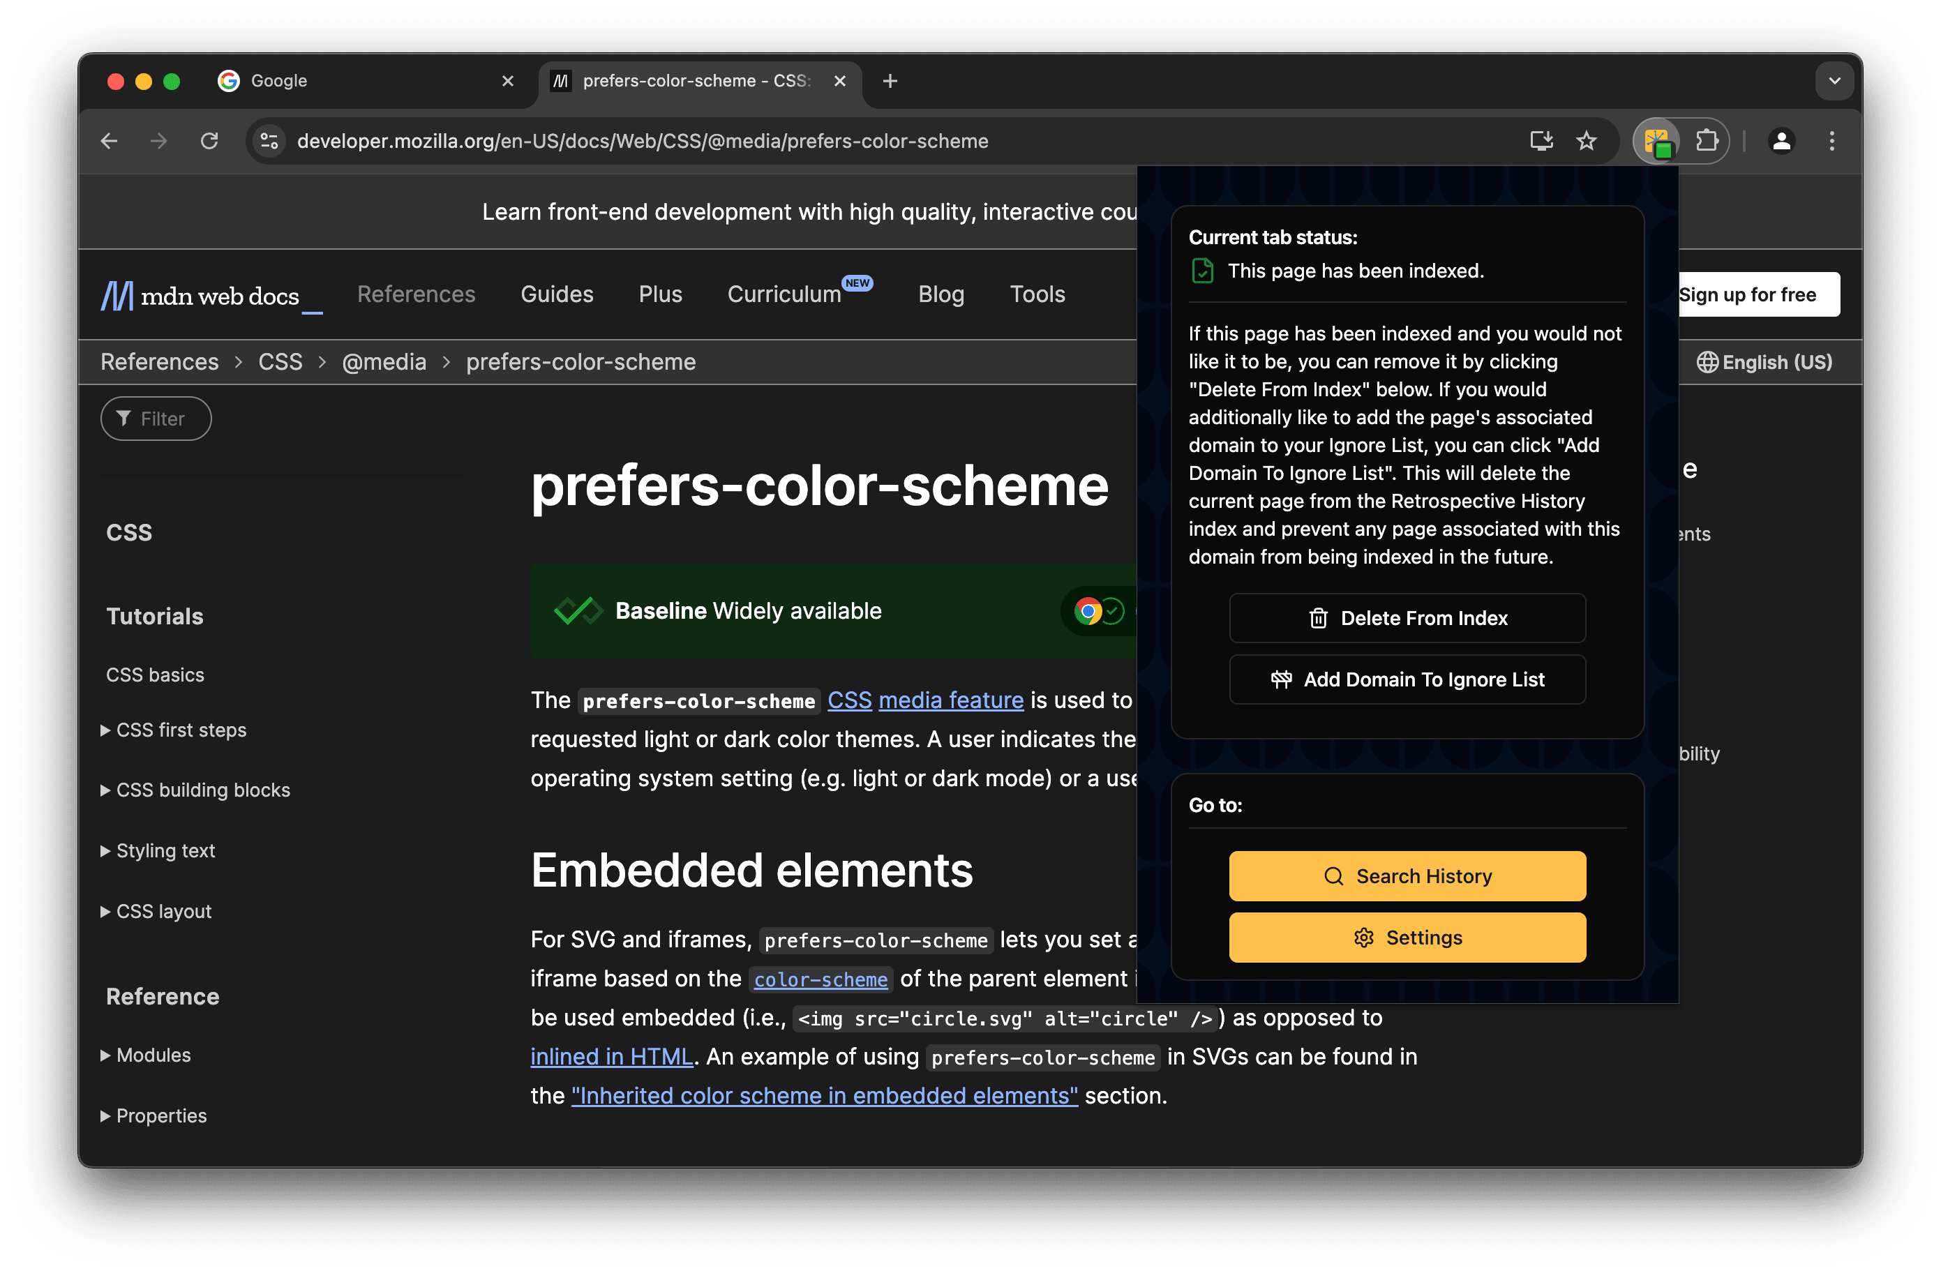Go back to the previous page
Image resolution: width=1941 pixels, height=1271 pixels.
click(110, 142)
